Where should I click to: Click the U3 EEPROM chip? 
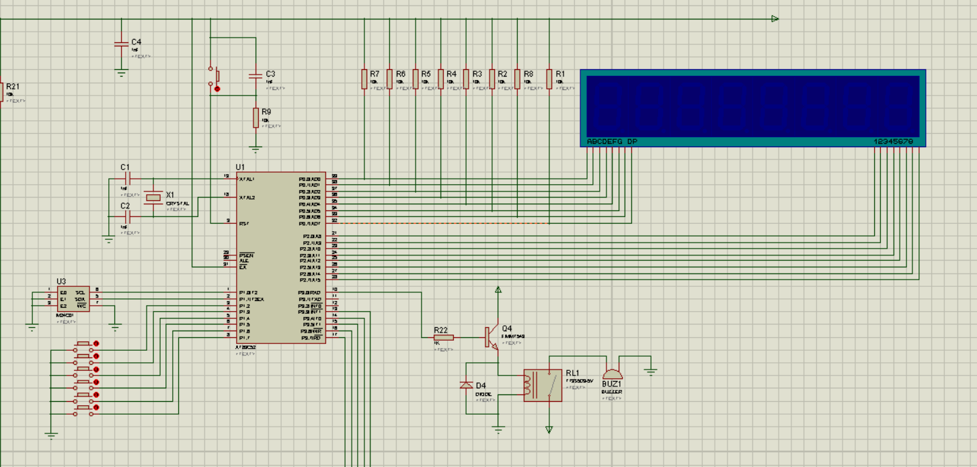pos(73,299)
